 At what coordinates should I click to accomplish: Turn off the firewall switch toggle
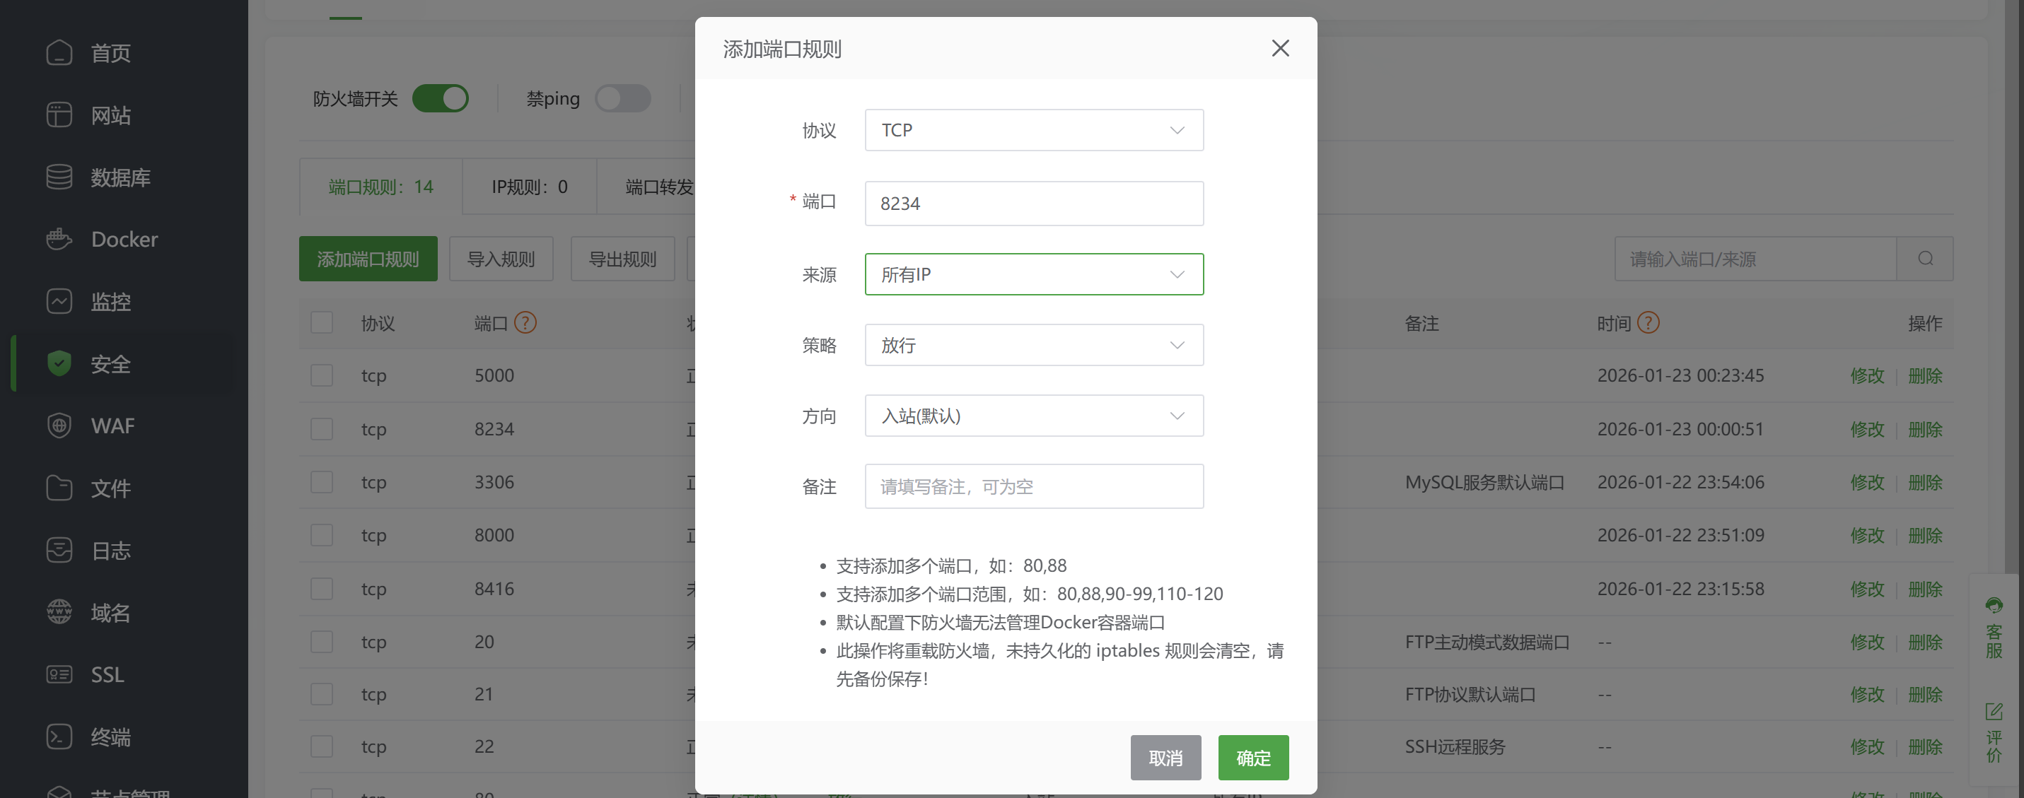click(x=440, y=99)
